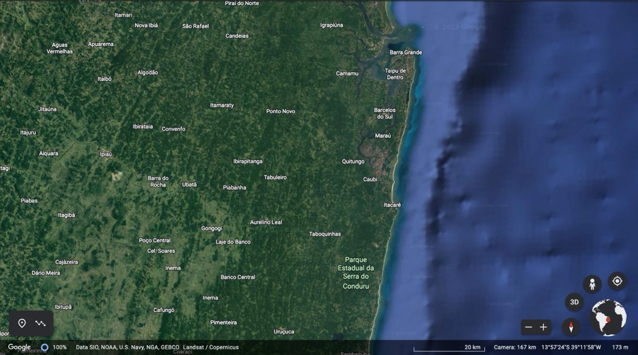
Task: Click Parque Estadual da Serra do Conduru label
Action: click(x=356, y=273)
